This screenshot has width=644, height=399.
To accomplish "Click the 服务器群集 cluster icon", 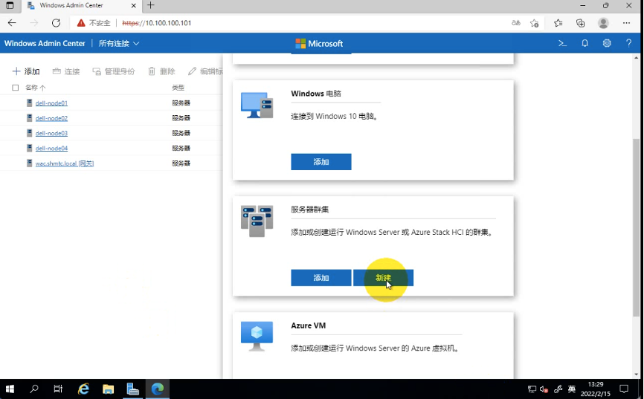I will tap(257, 221).
